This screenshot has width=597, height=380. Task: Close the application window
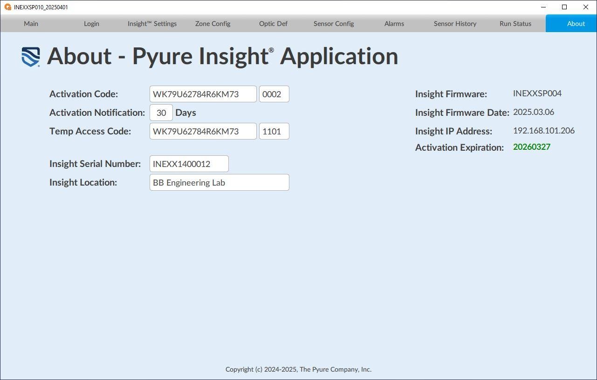(x=586, y=7)
